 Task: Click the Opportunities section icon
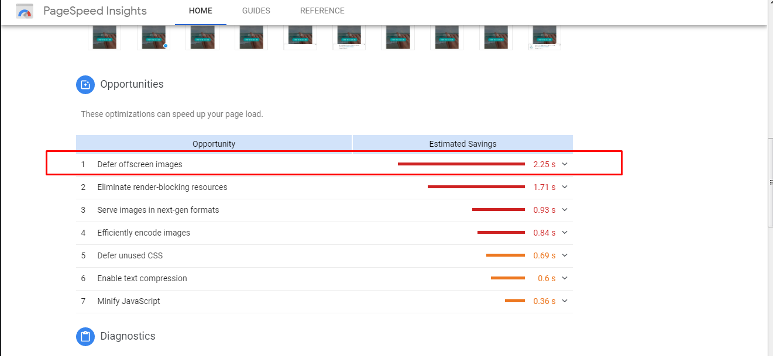pyautogui.click(x=85, y=85)
